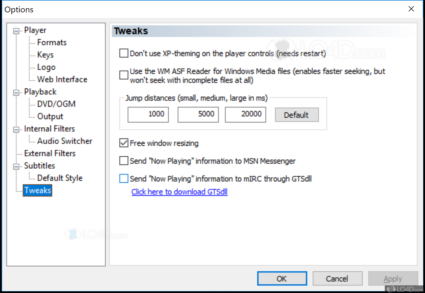Select the Formats settings page
425x293 pixels.
[52, 42]
